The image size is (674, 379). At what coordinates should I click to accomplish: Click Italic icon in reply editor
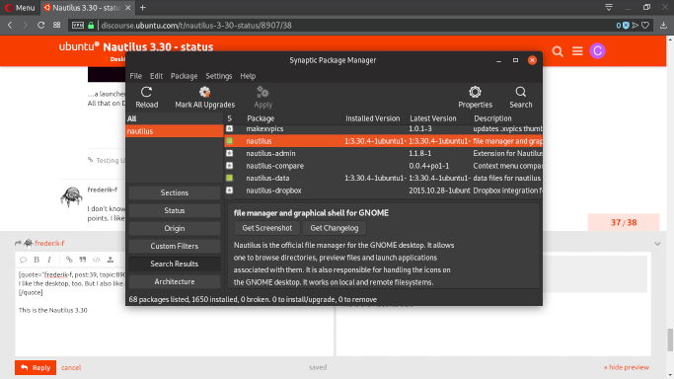coord(49,260)
